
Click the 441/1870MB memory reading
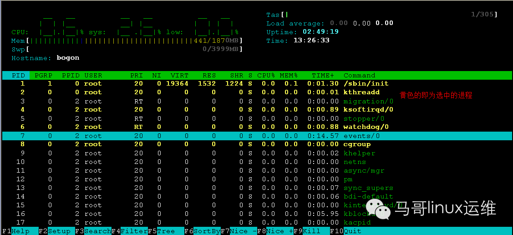(x=216, y=41)
